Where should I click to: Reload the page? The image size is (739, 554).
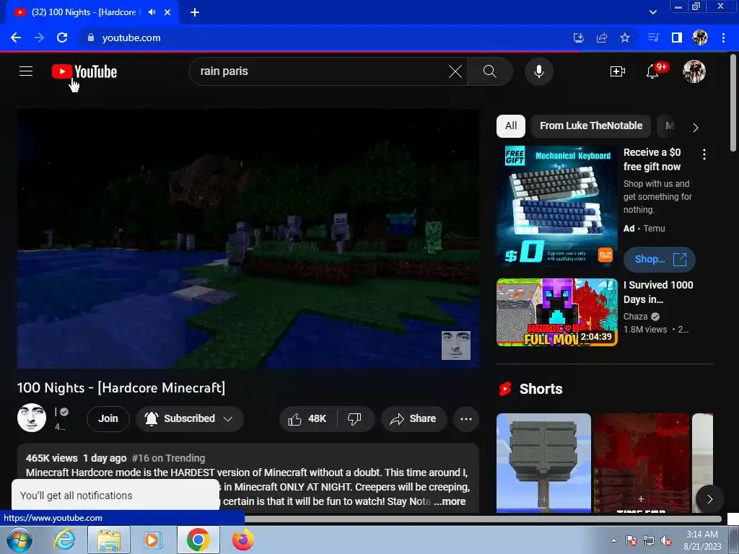(x=62, y=38)
